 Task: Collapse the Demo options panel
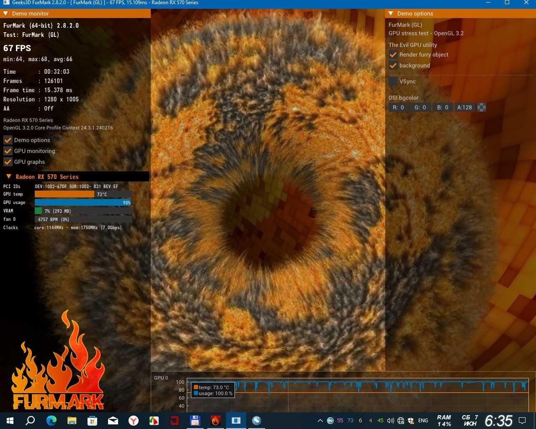391,13
